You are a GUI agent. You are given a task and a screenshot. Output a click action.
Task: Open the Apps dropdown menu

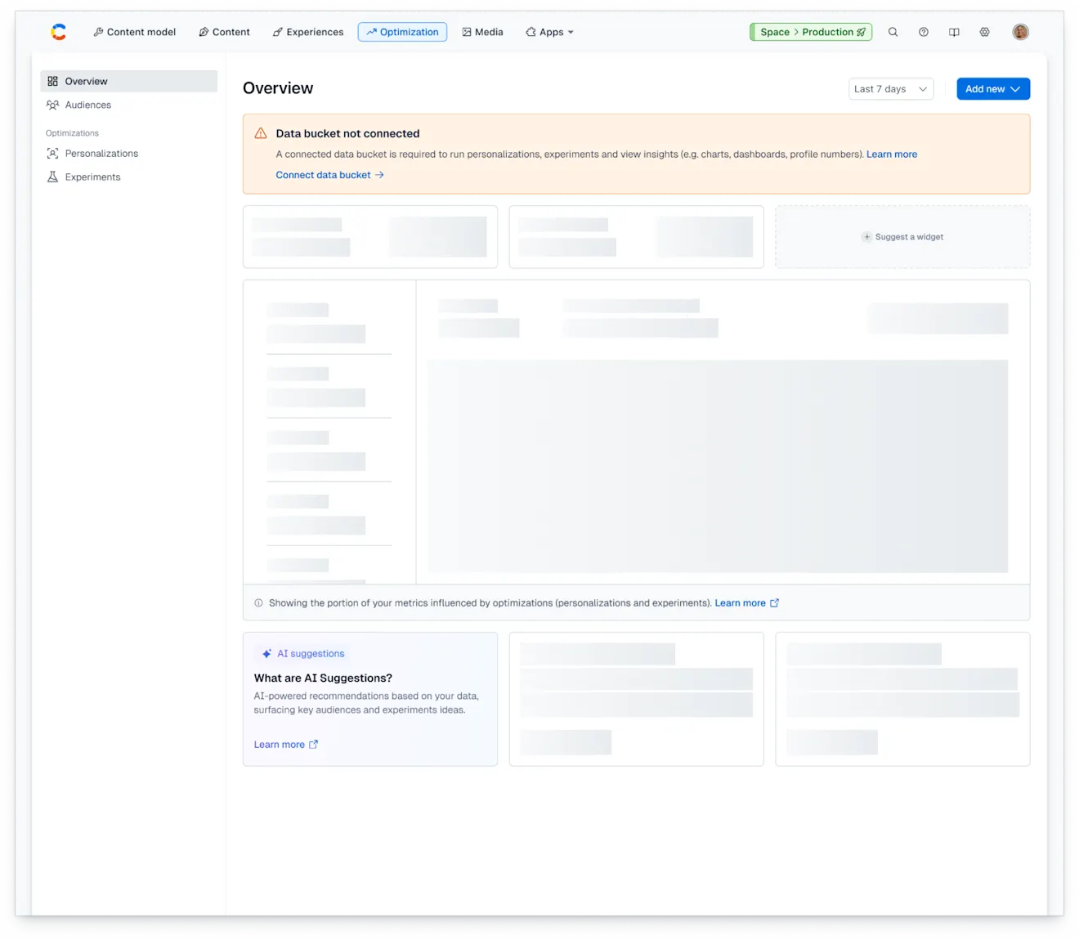pos(549,32)
